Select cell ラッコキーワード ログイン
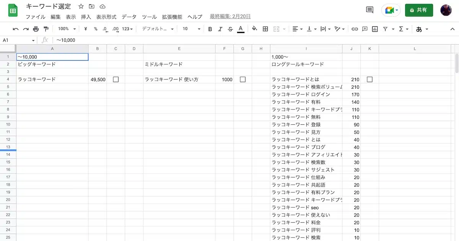The width and height of the screenshot is (459, 241). [306, 94]
